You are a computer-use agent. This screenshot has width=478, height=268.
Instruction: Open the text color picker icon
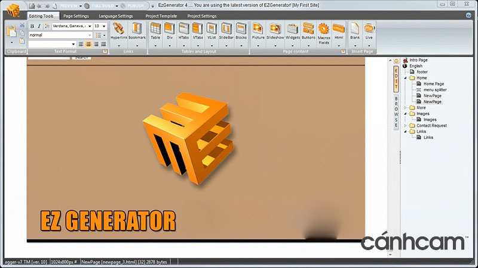tap(47, 26)
